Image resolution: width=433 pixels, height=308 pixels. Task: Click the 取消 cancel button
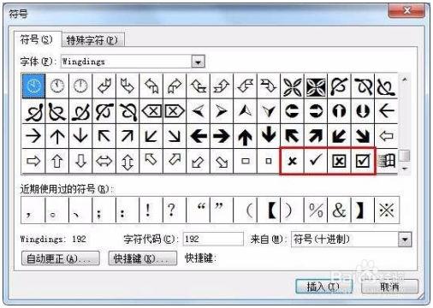coord(389,287)
